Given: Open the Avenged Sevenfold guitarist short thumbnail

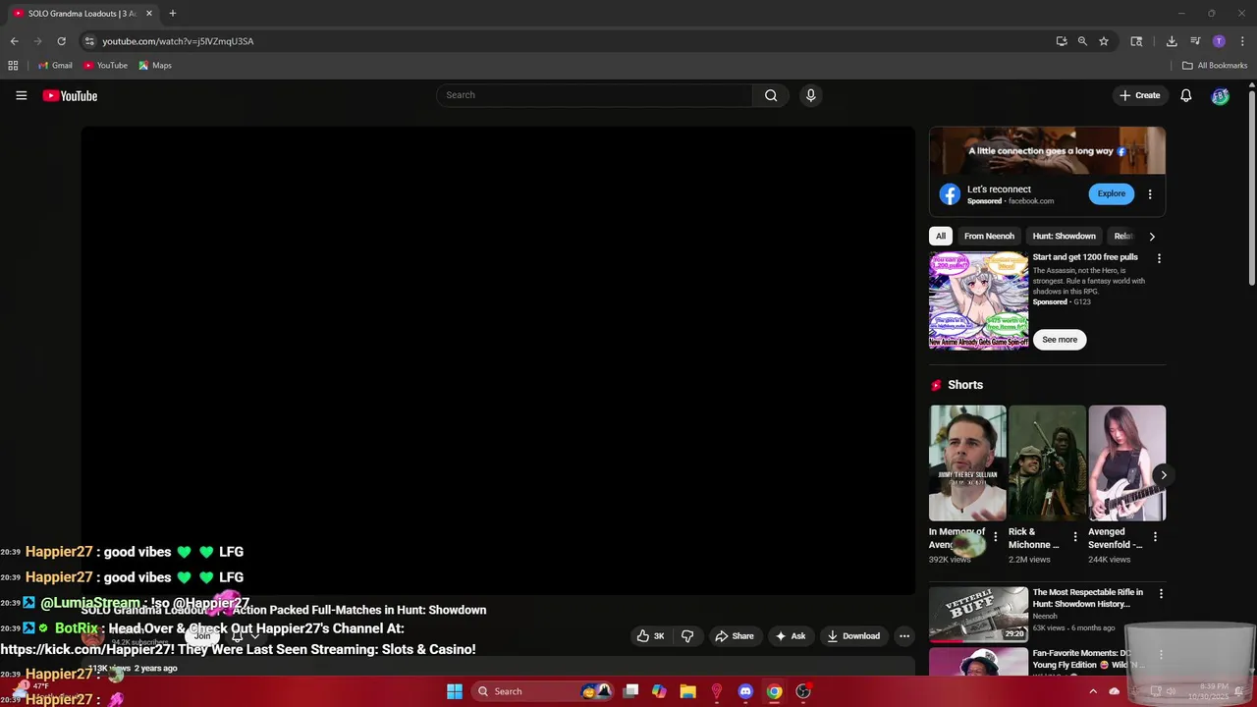Looking at the screenshot, I should [x=1127, y=463].
